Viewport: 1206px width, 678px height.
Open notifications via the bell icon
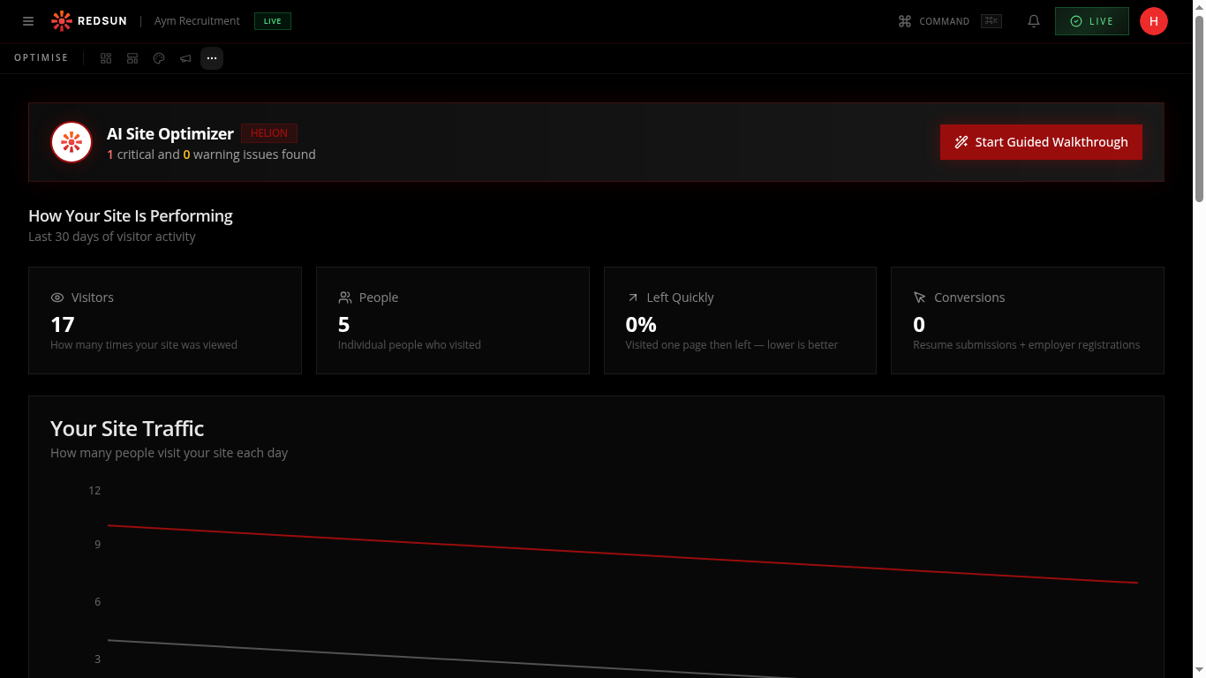(1033, 20)
